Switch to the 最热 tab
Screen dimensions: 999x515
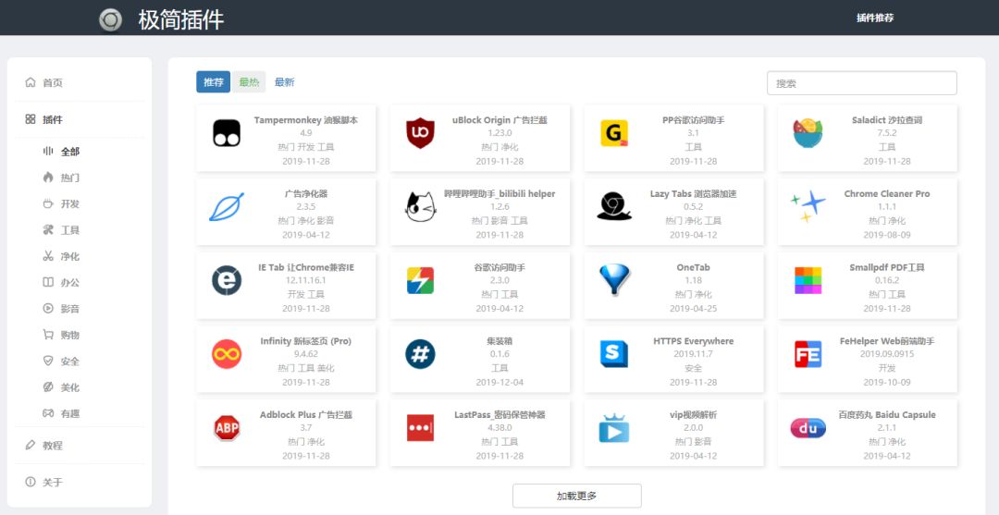pos(249,82)
